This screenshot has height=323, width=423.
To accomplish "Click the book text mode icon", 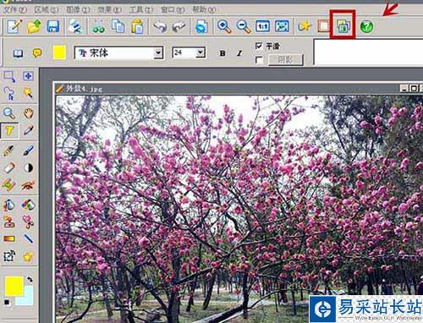I will (19, 53).
